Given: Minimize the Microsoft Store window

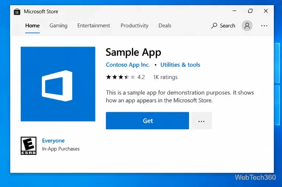Looking at the screenshot, I should pos(234,11).
